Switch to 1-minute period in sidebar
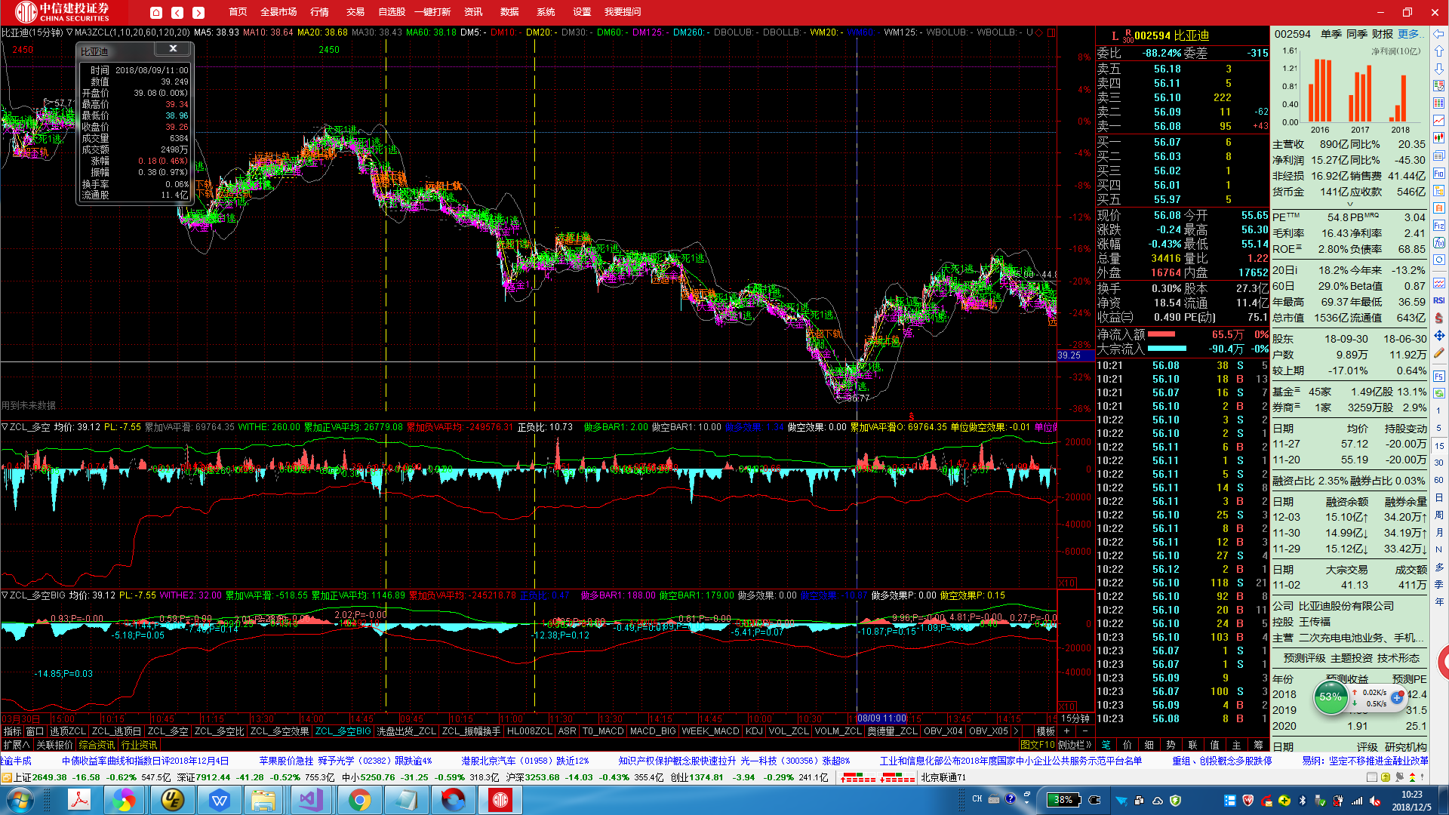This screenshot has height=815, width=1449. click(x=1439, y=411)
